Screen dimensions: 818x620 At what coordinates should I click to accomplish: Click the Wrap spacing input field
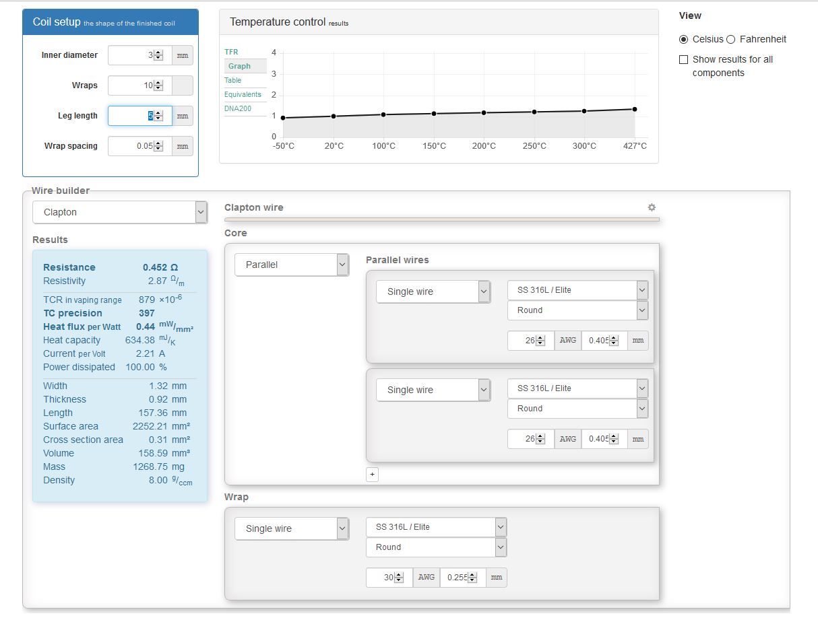(139, 146)
